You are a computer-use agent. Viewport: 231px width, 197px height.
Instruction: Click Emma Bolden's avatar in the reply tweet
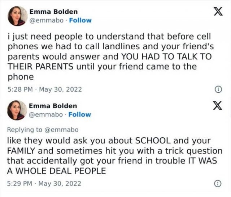18,110
